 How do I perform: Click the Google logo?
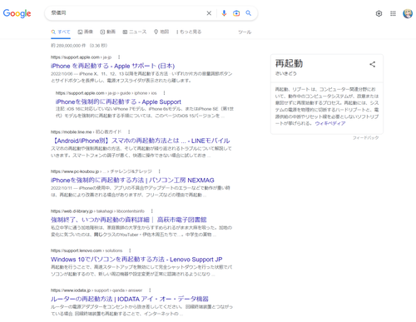(17, 13)
